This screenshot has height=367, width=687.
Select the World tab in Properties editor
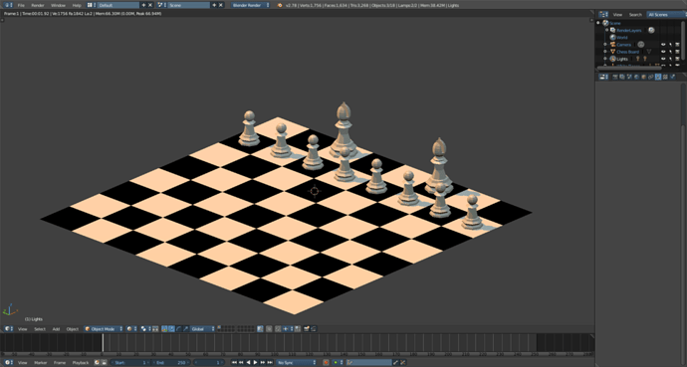636,77
